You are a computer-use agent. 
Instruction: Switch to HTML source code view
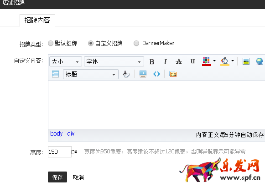click(156, 74)
